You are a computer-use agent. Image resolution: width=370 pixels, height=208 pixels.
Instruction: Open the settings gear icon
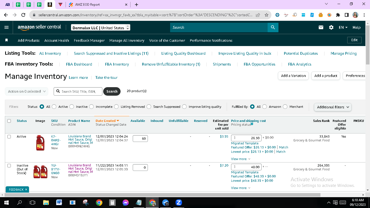pyautogui.click(x=331, y=27)
